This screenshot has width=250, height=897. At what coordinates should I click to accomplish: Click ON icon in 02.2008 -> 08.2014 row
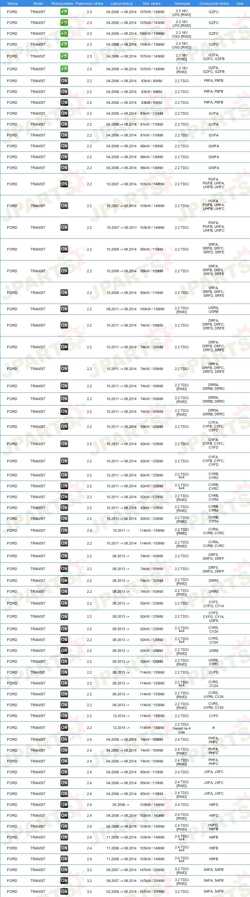[x=64, y=892]
